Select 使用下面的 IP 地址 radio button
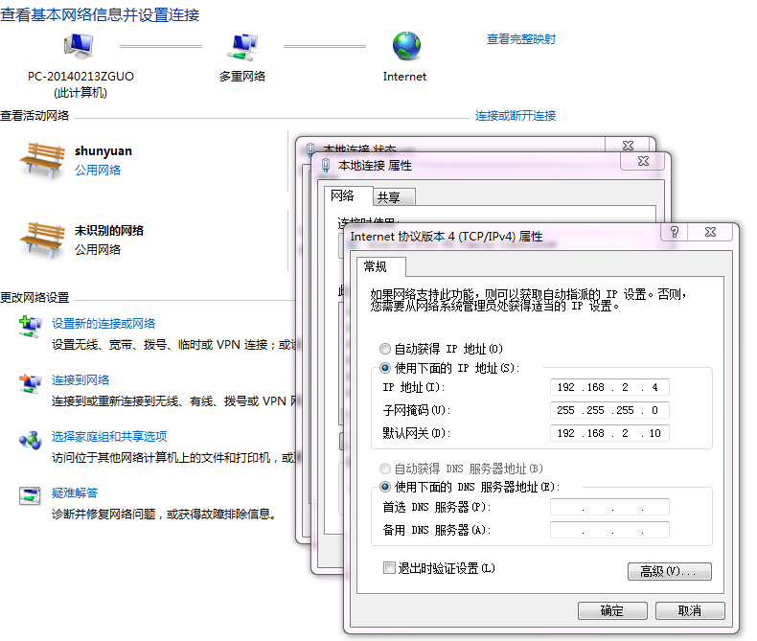 385,368
